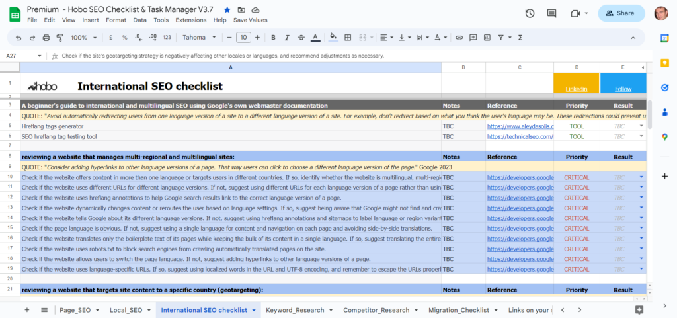Move document with folder icon
The width and height of the screenshot is (677, 318).
coord(241,9)
